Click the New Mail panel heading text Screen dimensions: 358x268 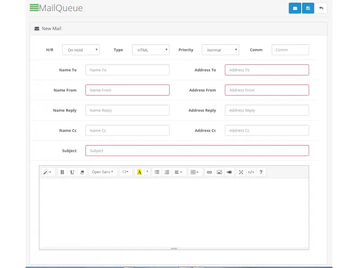[x=51, y=29]
